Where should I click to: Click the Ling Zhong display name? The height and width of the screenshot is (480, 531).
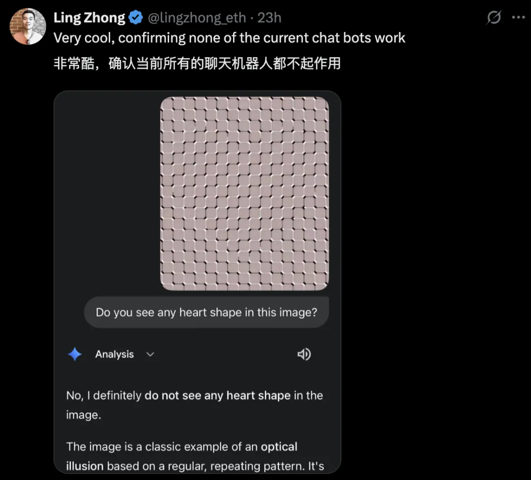(x=89, y=18)
